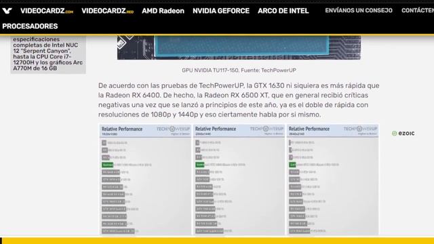Open the 1920x1080 Relative Performance chart
434x244 pixels.
click(x=145, y=180)
